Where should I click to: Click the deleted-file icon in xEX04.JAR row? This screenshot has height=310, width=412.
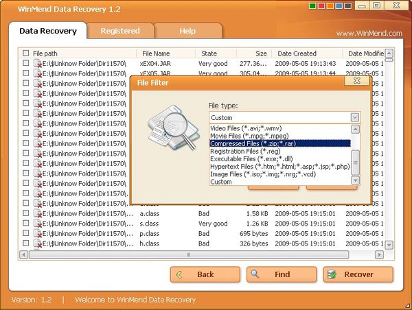coord(38,64)
